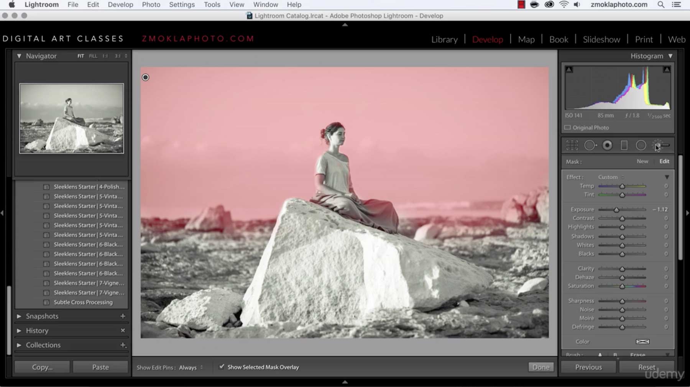Set Navigator zoom to FIT

[80, 56]
